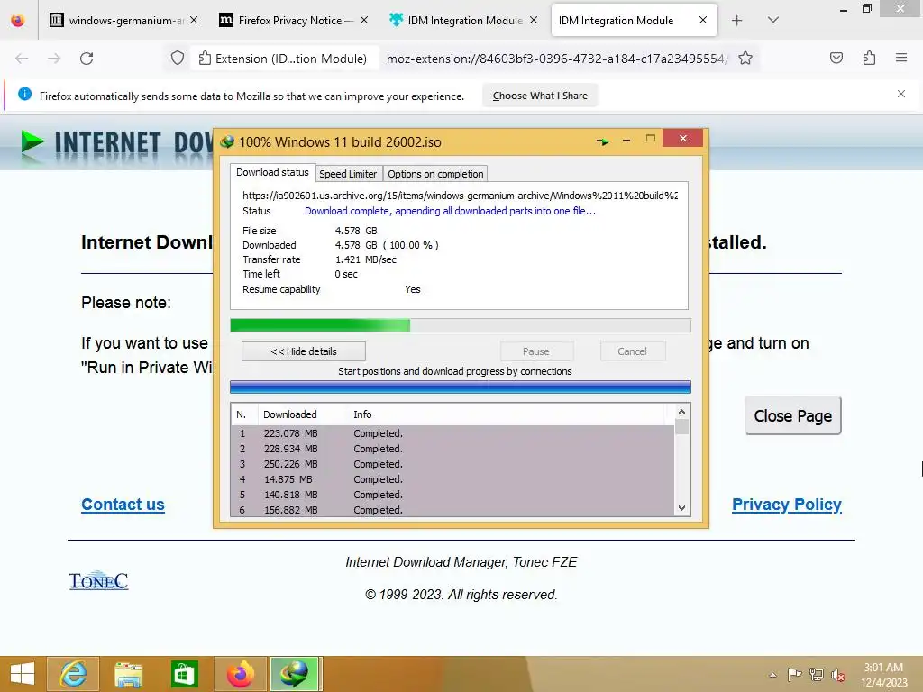923x692 pixels.
Task: Select the Download status tab
Action: pyautogui.click(x=272, y=172)
